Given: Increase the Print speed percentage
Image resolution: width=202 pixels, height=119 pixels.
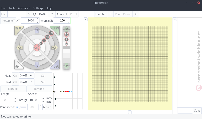Looking at the screenshot, I should (40, 106).
